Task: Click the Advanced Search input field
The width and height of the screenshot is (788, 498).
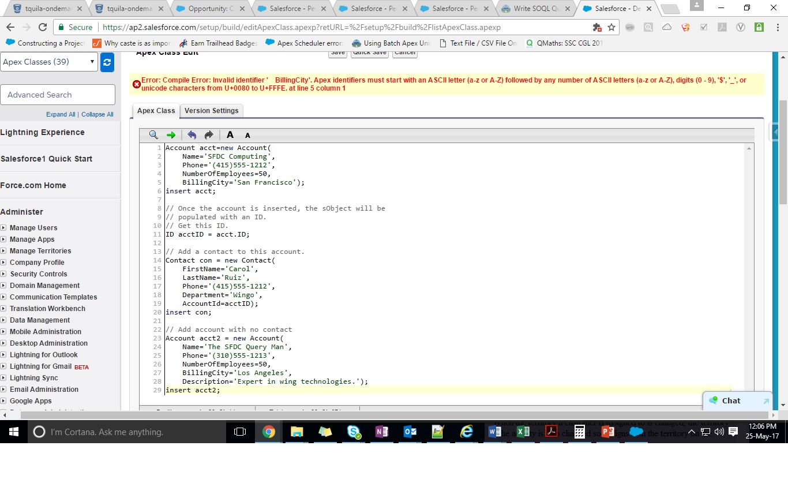Action: click(58, 95)
